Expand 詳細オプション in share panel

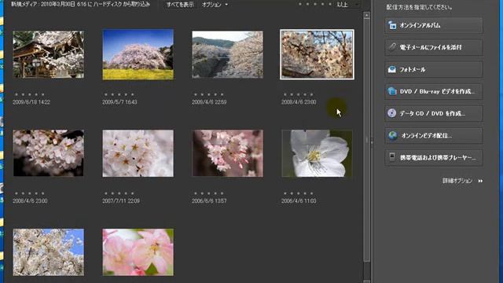(x=463, y=181)
